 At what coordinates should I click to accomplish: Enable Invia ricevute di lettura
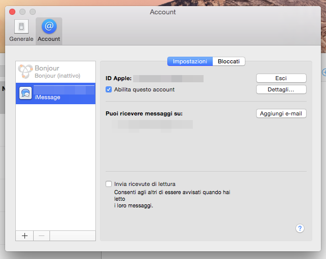109,184
